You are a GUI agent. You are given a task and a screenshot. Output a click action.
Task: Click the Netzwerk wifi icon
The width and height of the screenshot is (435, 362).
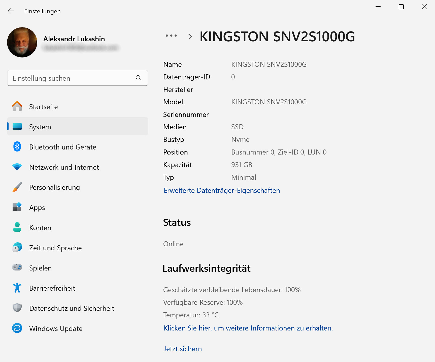coord(17,167)
